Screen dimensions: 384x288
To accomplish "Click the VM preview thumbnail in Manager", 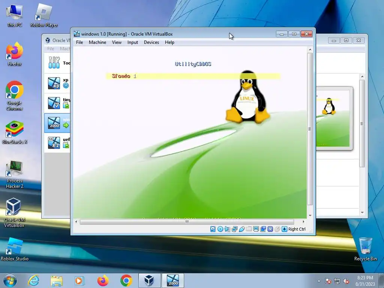I will pos(334,118).
